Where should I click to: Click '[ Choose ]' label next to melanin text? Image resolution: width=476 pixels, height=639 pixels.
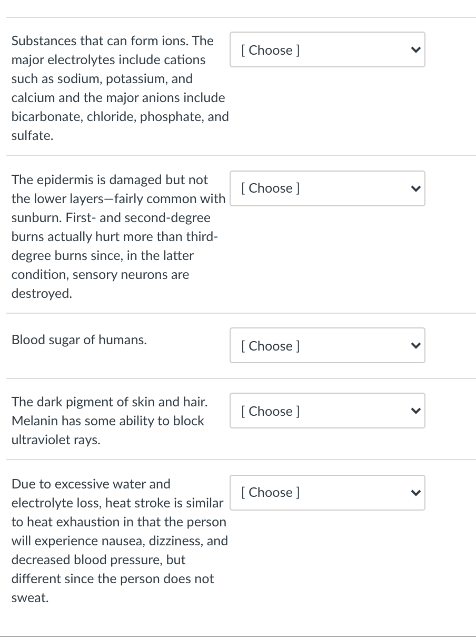pyautogui.click(x=270, y=411)
